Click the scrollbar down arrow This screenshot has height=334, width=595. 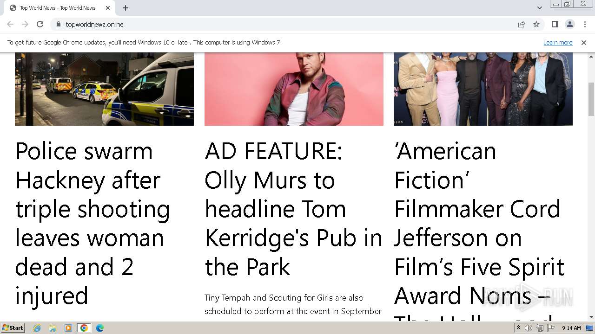tap(591, 317)
